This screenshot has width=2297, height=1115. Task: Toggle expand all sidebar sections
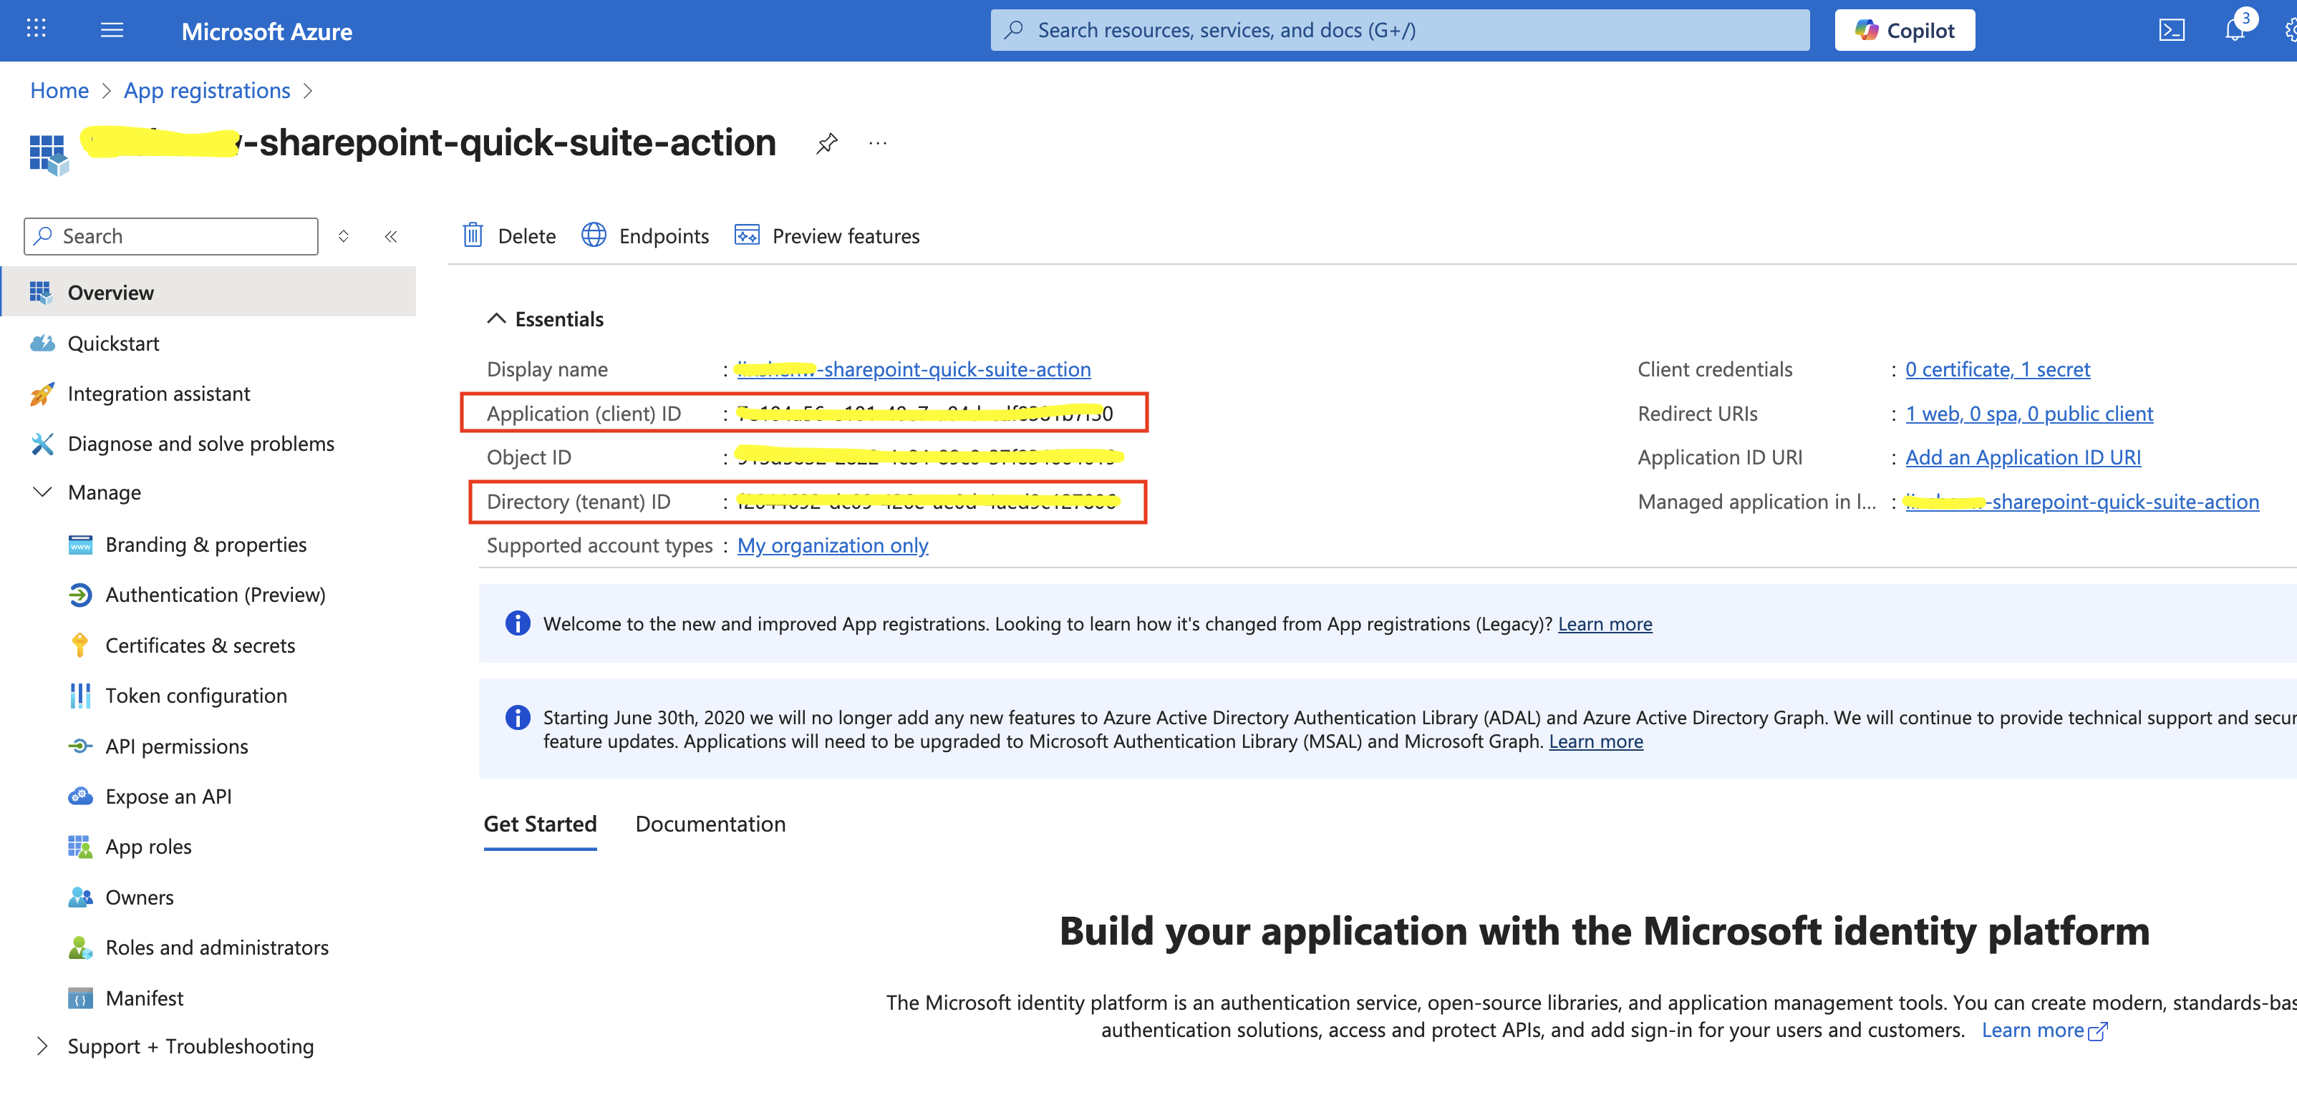click(x=343, y=236)
